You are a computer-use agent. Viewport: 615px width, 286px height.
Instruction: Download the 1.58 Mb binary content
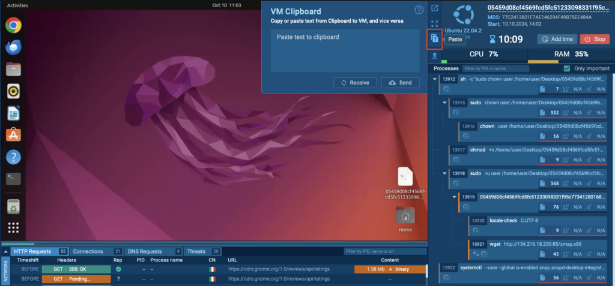coord(390,269)
